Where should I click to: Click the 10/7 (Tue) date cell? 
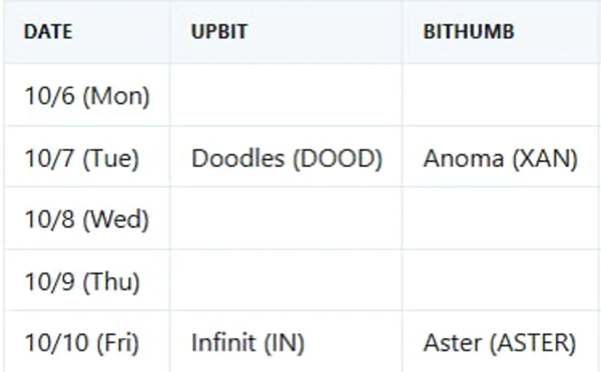[82, 158]
